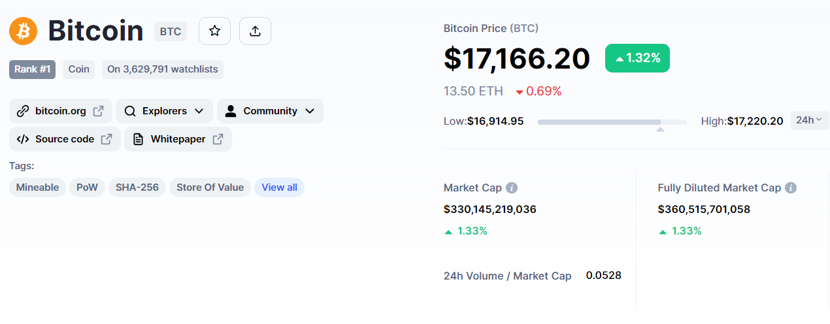Open the Whitepaper document link
Viewport: 830px width, 324px height.
pos(178,139)
